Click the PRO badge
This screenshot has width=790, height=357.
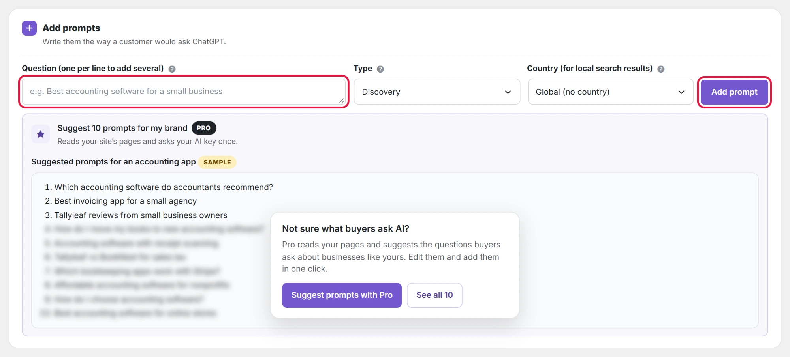(x=204, y=128)
